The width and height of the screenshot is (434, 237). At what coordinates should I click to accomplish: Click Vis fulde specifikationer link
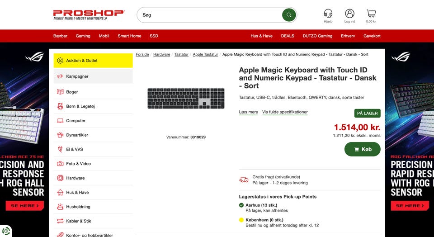[285, 112]
